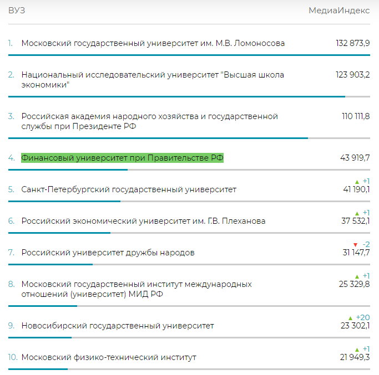
Task: Click highlighted Финансовый университет при Правительстве РФ
Action: pyautogui.click(x=123, y=158)
